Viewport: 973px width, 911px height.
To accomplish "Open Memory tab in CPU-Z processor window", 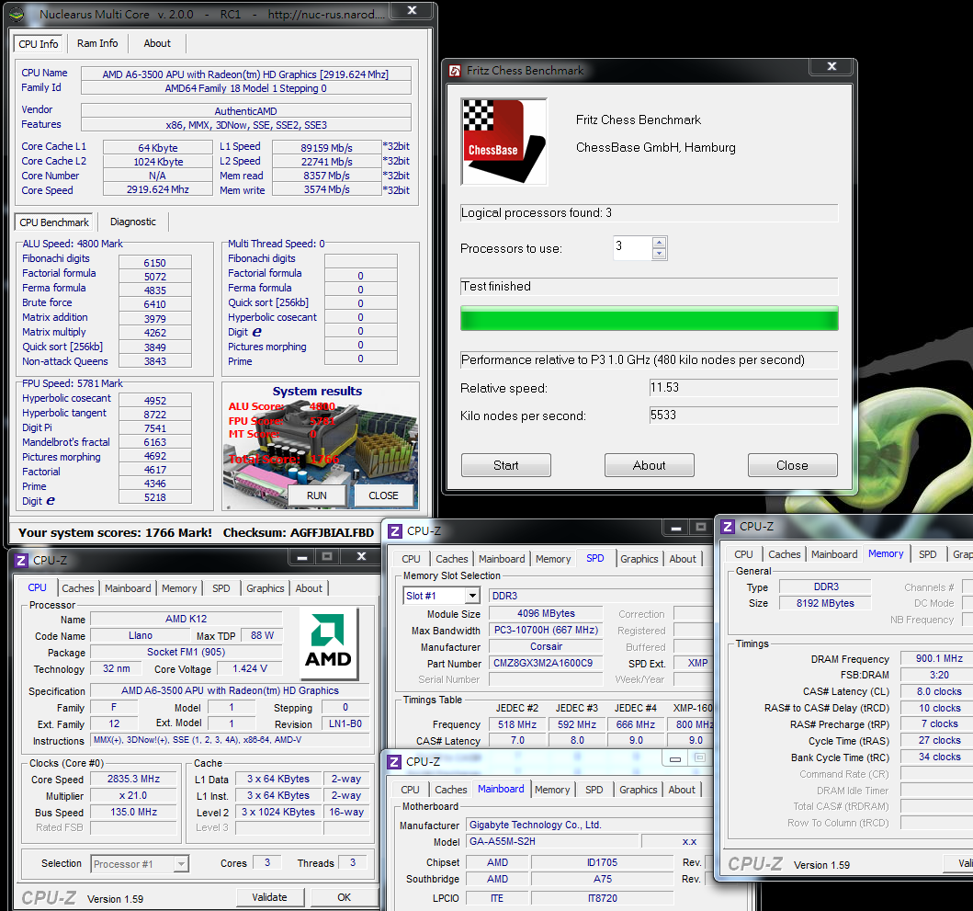I will click(179, 588).
